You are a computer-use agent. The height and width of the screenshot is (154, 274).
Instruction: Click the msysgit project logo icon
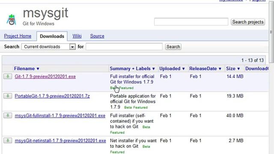tap(12, 20)
